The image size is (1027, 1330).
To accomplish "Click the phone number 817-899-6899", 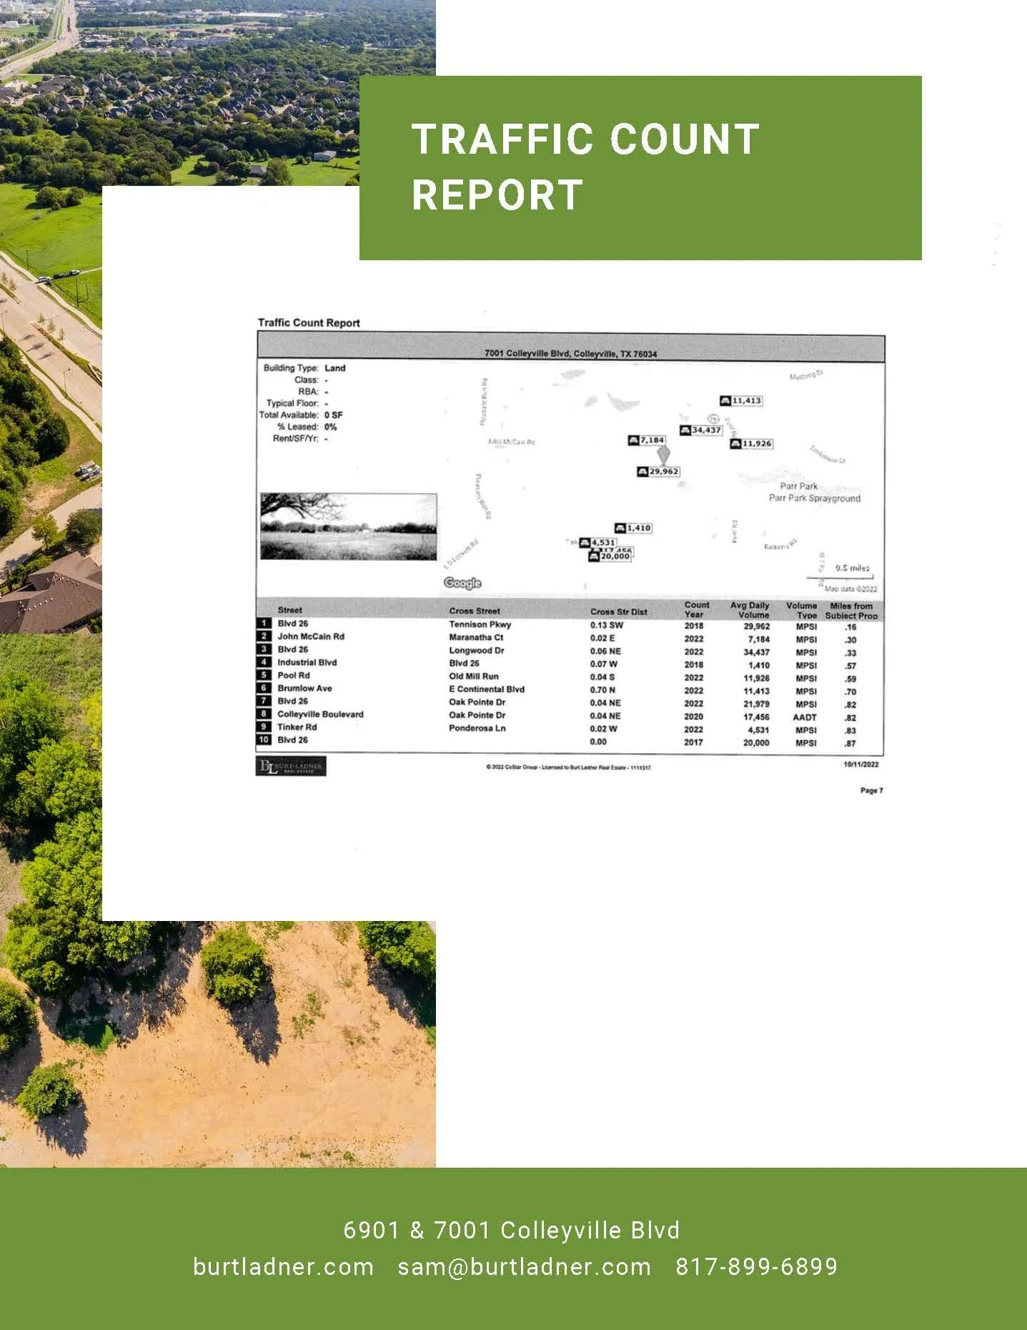I will click(x=756, y=1266).
